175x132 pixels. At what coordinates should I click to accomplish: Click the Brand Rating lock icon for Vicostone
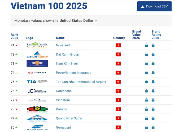click(x=153, y=100)
